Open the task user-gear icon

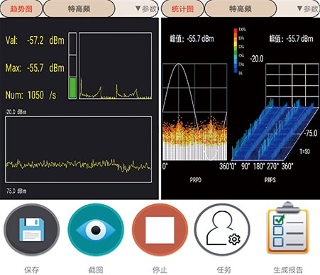coord(222,230)
